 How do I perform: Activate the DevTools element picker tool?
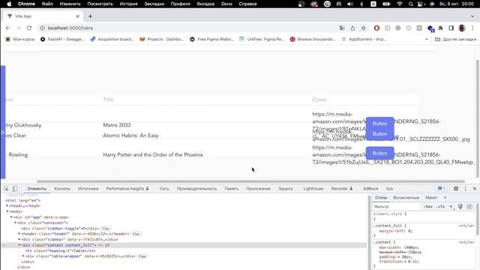(6, 188)
